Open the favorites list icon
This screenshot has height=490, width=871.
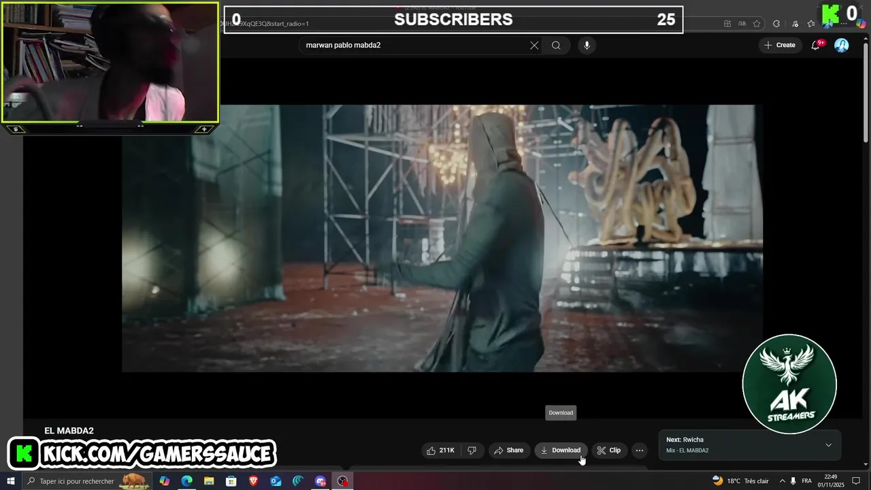[x=811, y=24]
